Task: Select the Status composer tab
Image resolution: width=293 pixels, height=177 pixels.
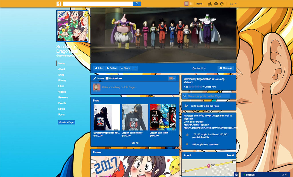Action: tap(99, 78)
